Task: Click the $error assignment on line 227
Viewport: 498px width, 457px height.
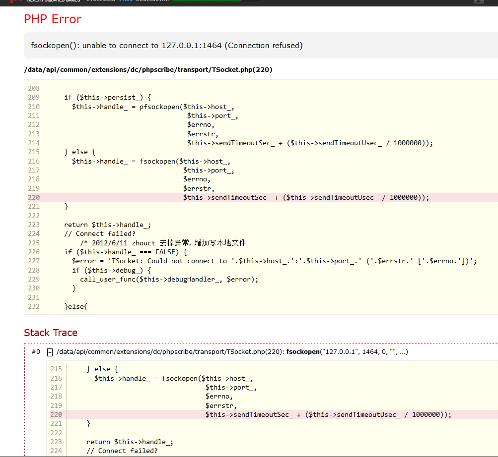Action: coord(274,261)
